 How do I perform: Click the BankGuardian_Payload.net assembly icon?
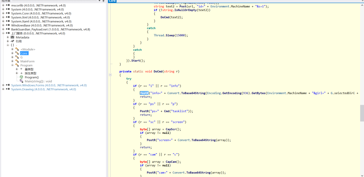pyautogui.click(x=8, y=29)
